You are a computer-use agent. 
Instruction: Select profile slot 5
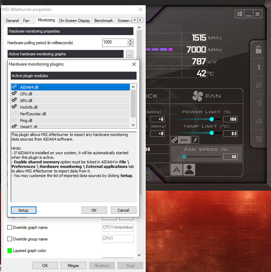[x=259, y=139]
